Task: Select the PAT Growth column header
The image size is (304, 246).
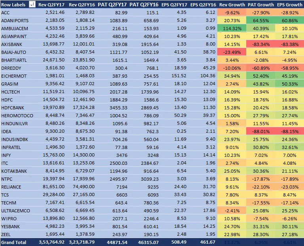Action: (x=261, y=4)
